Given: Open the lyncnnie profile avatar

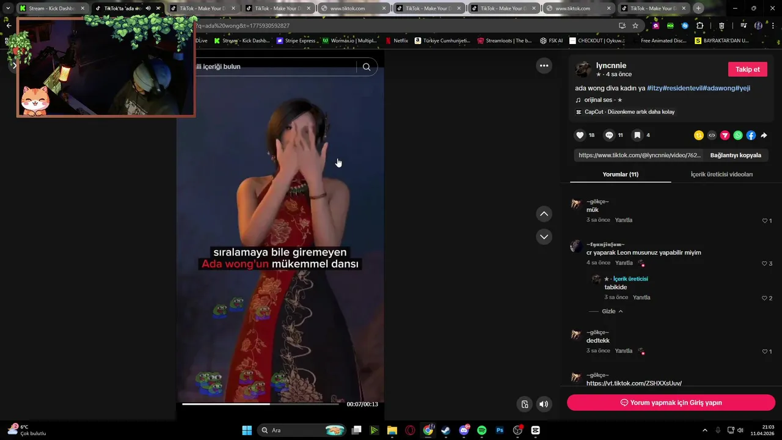Looking at the screenshot, I should pos(583,69).
